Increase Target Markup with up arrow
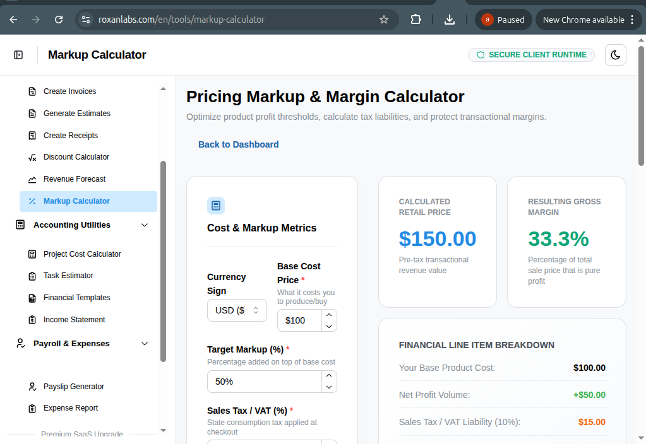The height and width of the screenshot is (444, 646). 329,376
